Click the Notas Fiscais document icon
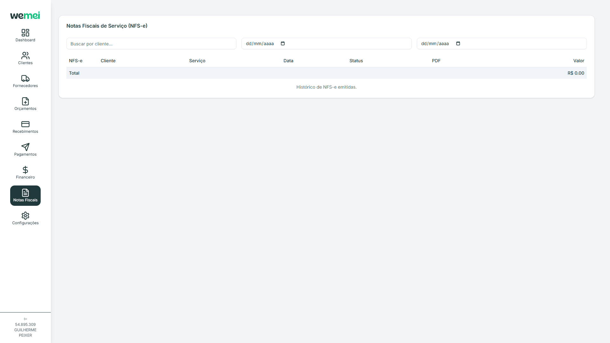The width and height of the screenshot is (610, 343). 25,193
